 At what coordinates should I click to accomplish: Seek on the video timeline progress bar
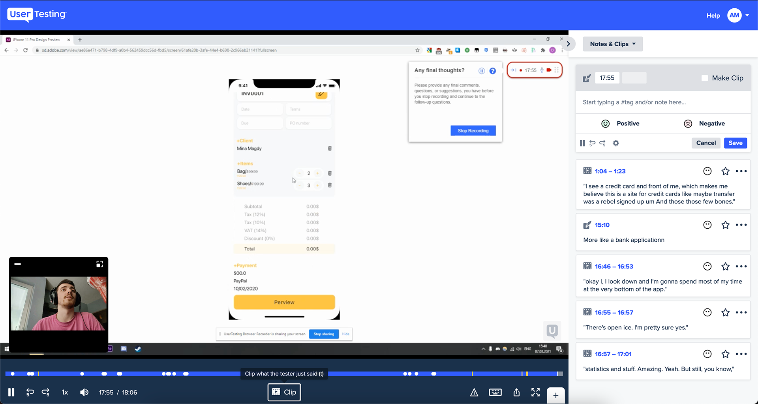(284, 374)
